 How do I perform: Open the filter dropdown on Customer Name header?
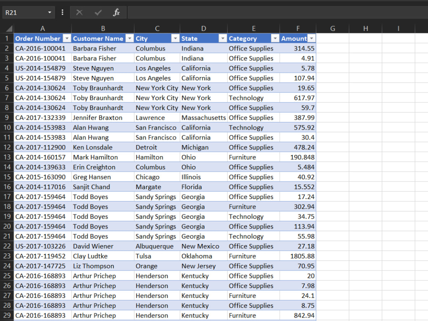click(x=129, y=39)
